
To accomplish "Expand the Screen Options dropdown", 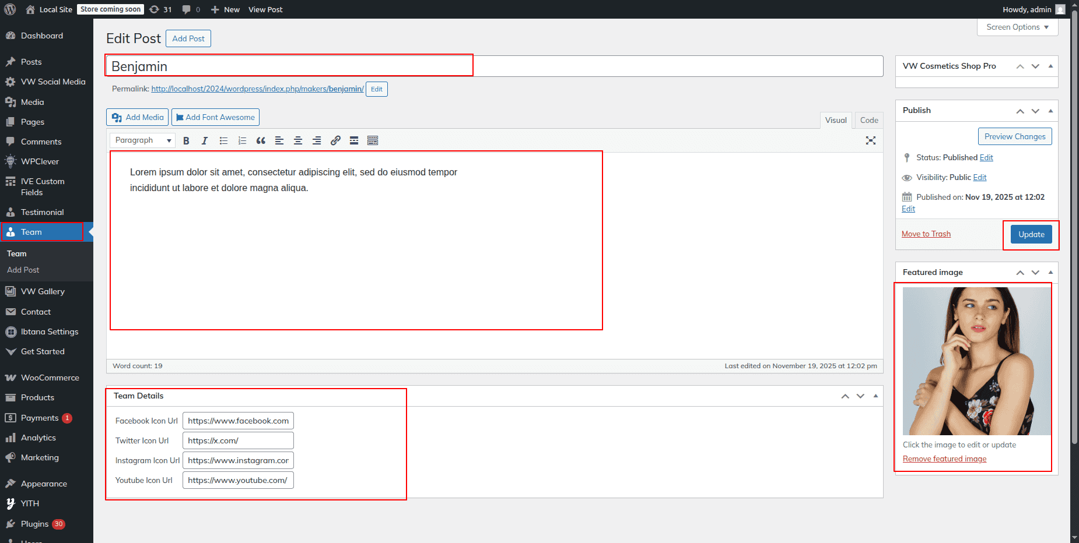I will coord(1017,27).
